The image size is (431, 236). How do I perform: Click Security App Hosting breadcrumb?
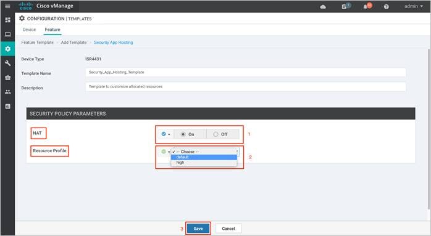113,43
